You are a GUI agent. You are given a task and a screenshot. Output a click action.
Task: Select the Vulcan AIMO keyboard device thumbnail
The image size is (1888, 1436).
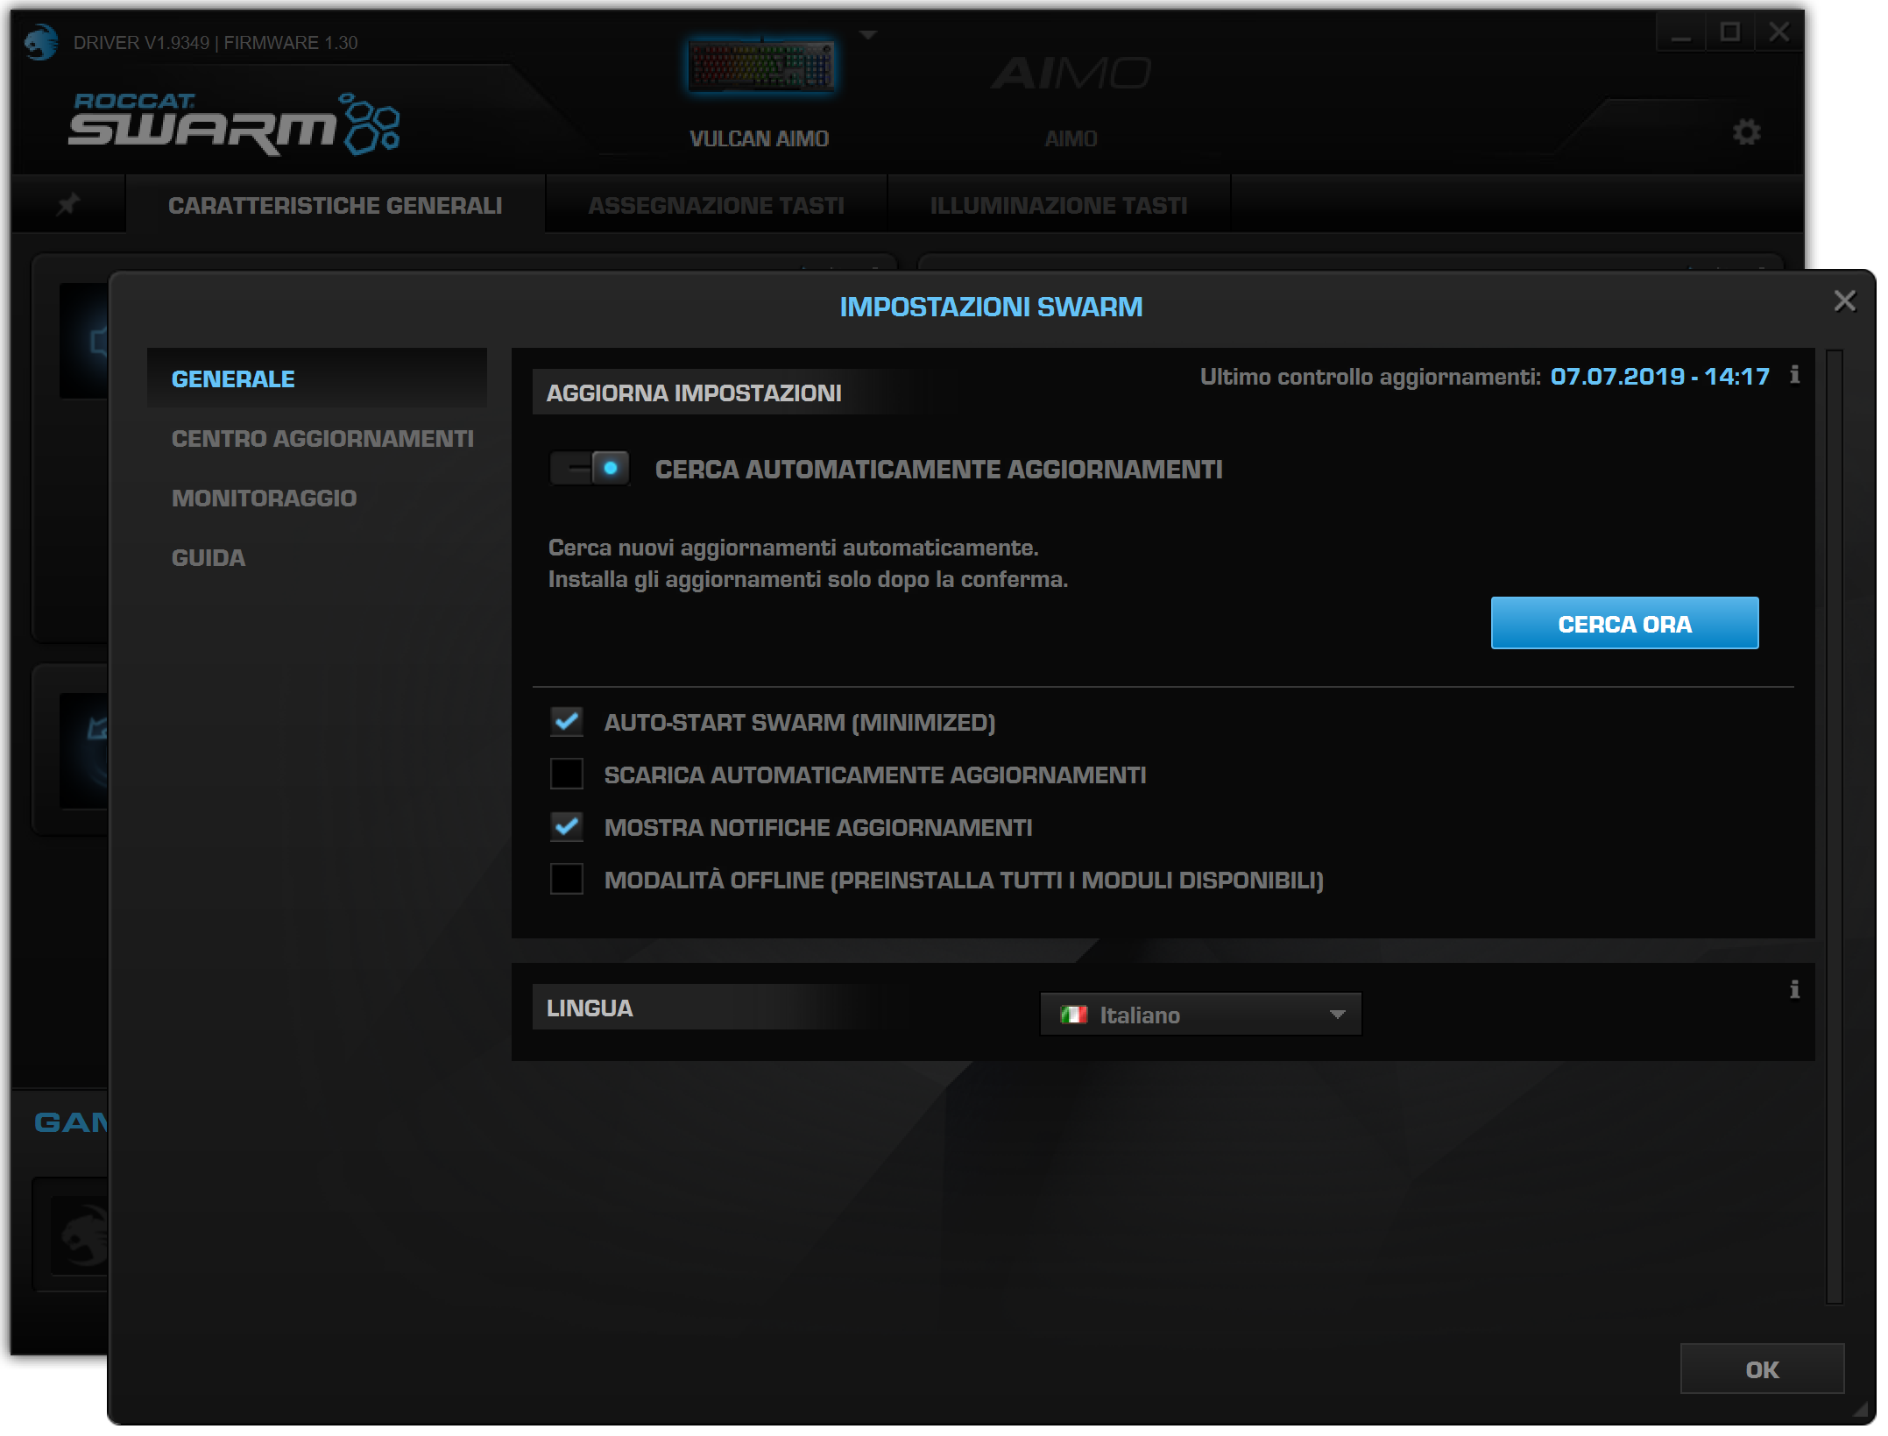tap(760, 66)
